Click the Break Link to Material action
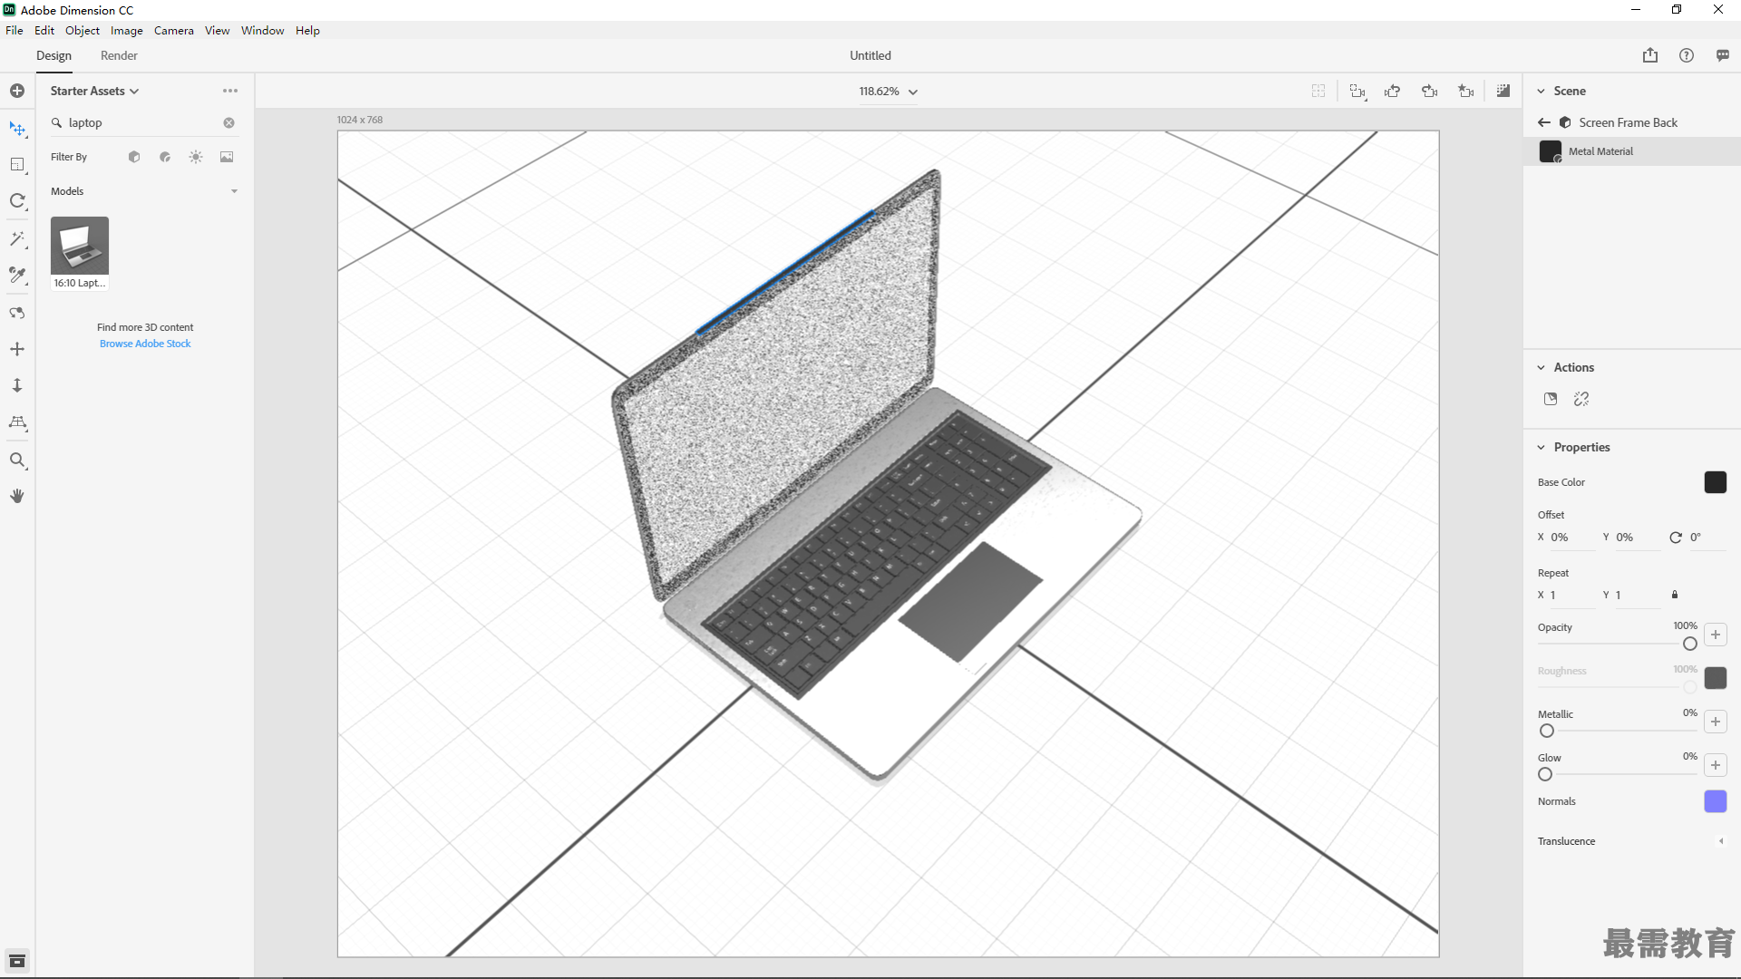The width and height of the screenshot is (1741, 979). pyautogui.click(x=1581, y=399)
